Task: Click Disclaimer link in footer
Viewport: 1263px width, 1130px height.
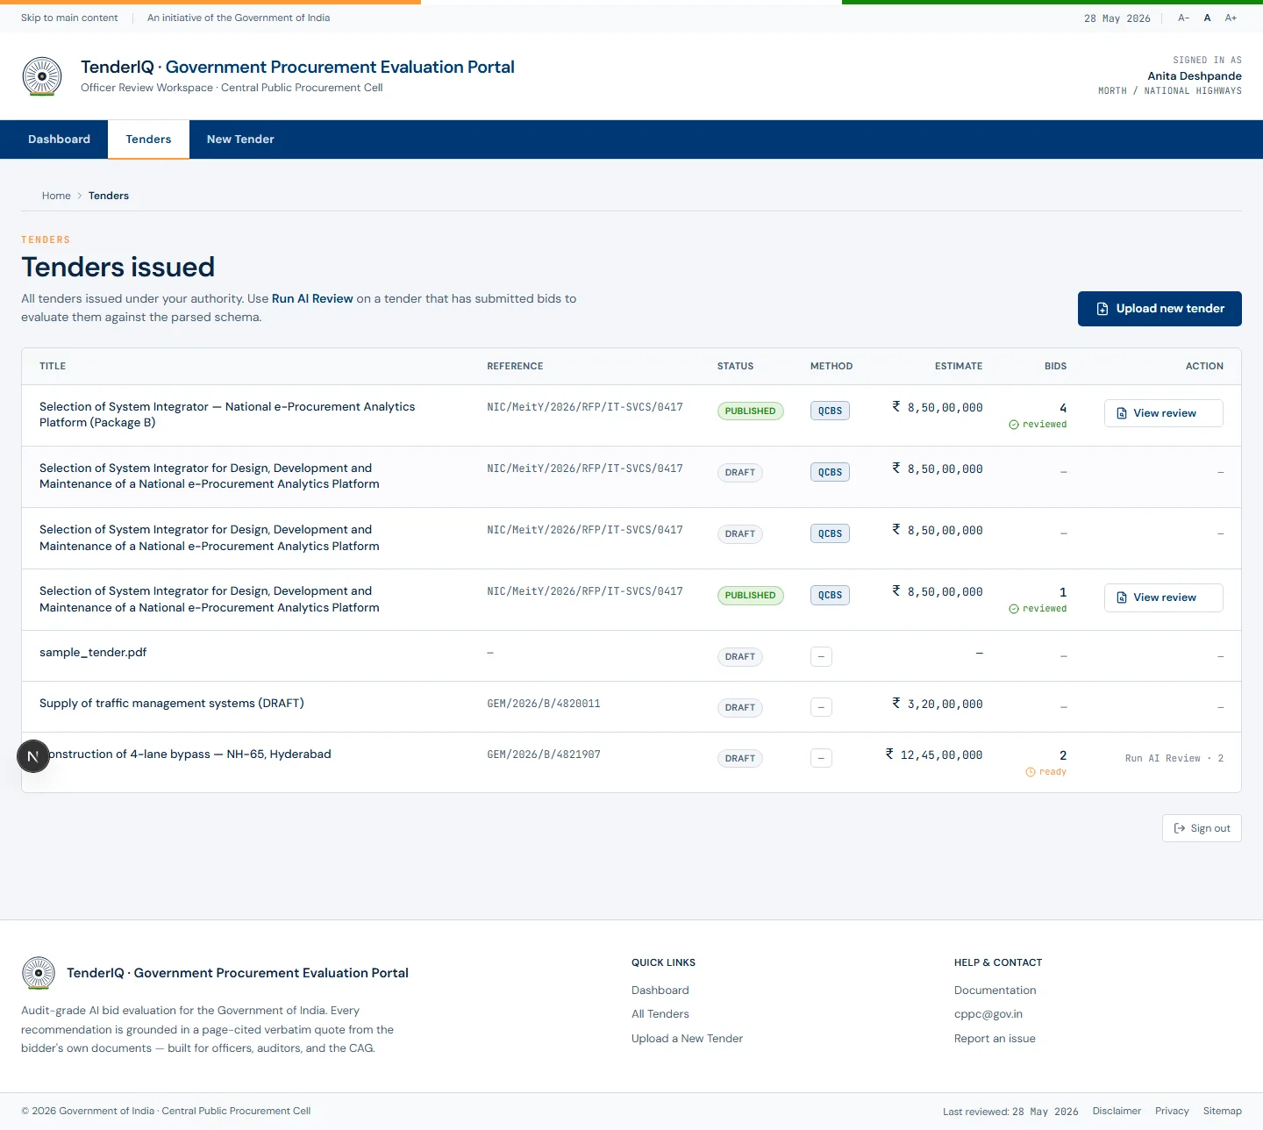Action: tap(1117, 1111)
